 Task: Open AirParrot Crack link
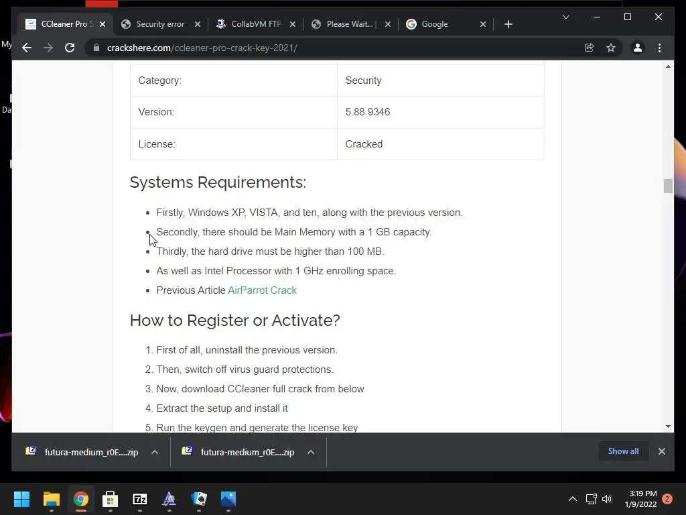(x=262, y=290)
